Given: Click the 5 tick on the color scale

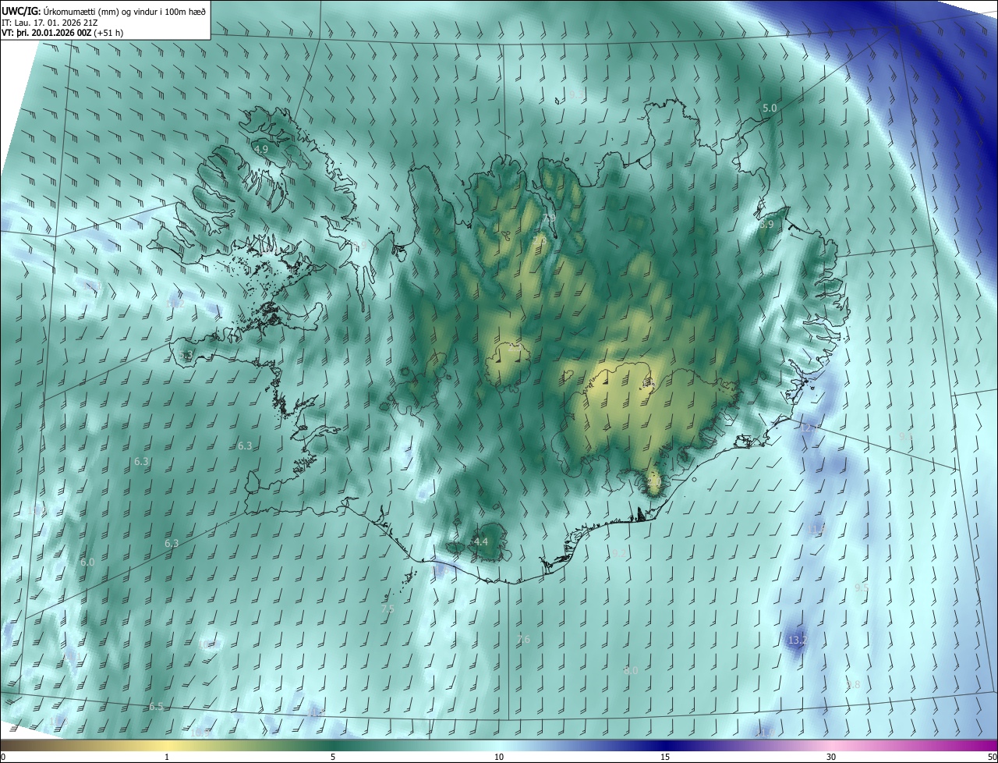Looking at the screenshot, I should point(333,757).
